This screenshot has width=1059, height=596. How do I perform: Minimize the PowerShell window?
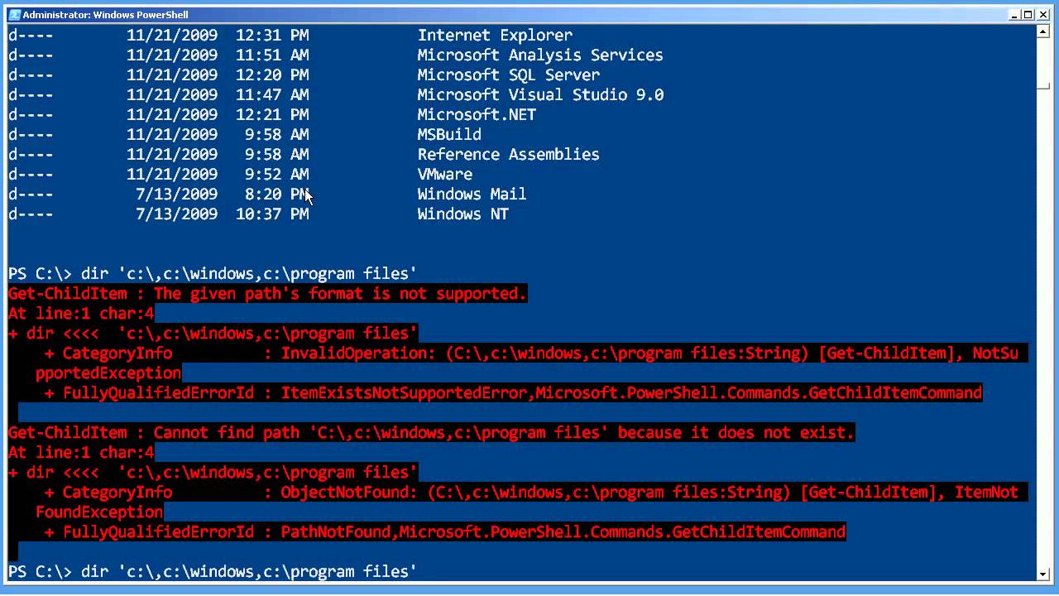click(x=1015, y=15)
